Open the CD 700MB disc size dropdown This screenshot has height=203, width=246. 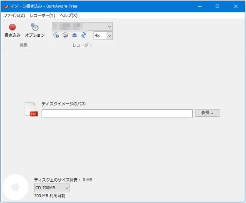52,188
